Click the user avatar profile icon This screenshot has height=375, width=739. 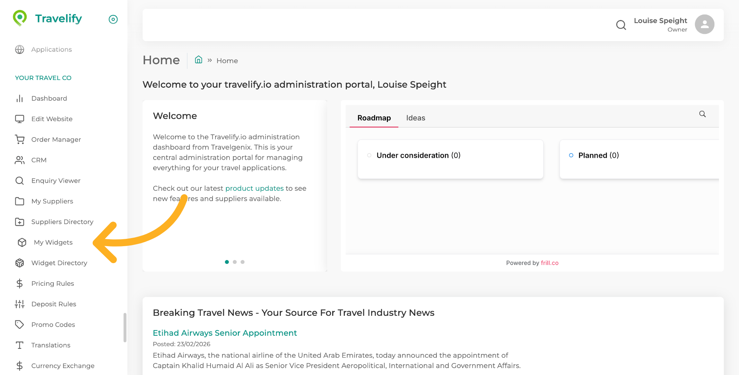[x=704, y=24]
